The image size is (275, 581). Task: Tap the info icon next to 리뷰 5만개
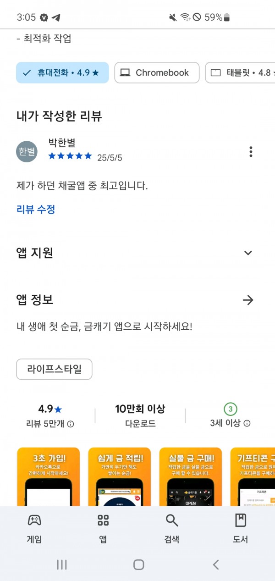(x=71, y=424)
